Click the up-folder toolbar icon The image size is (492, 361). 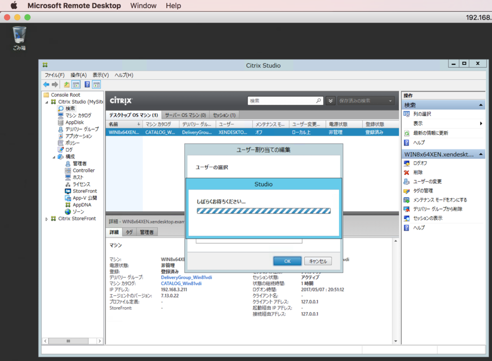(x=66, y=84)
